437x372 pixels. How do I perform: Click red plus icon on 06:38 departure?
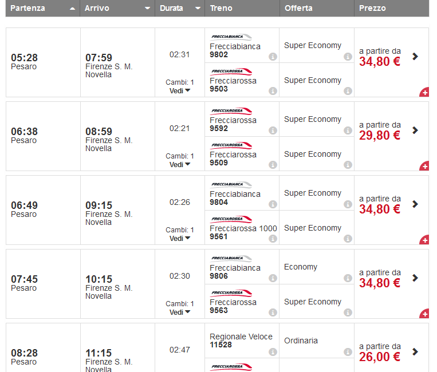[x=424, y=166]
